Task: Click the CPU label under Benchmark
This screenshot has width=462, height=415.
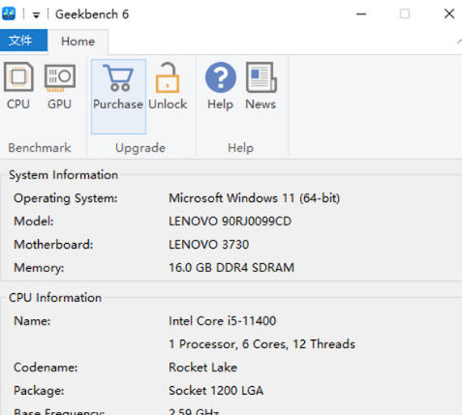Action: [x=18, y=104]
